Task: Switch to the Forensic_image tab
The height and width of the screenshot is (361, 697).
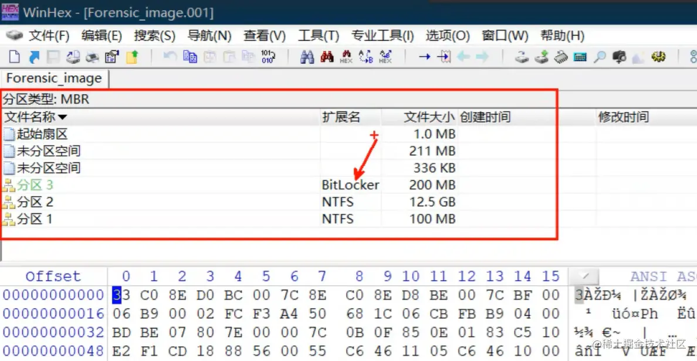Action: pyautogui.click(x=54, y=78)
